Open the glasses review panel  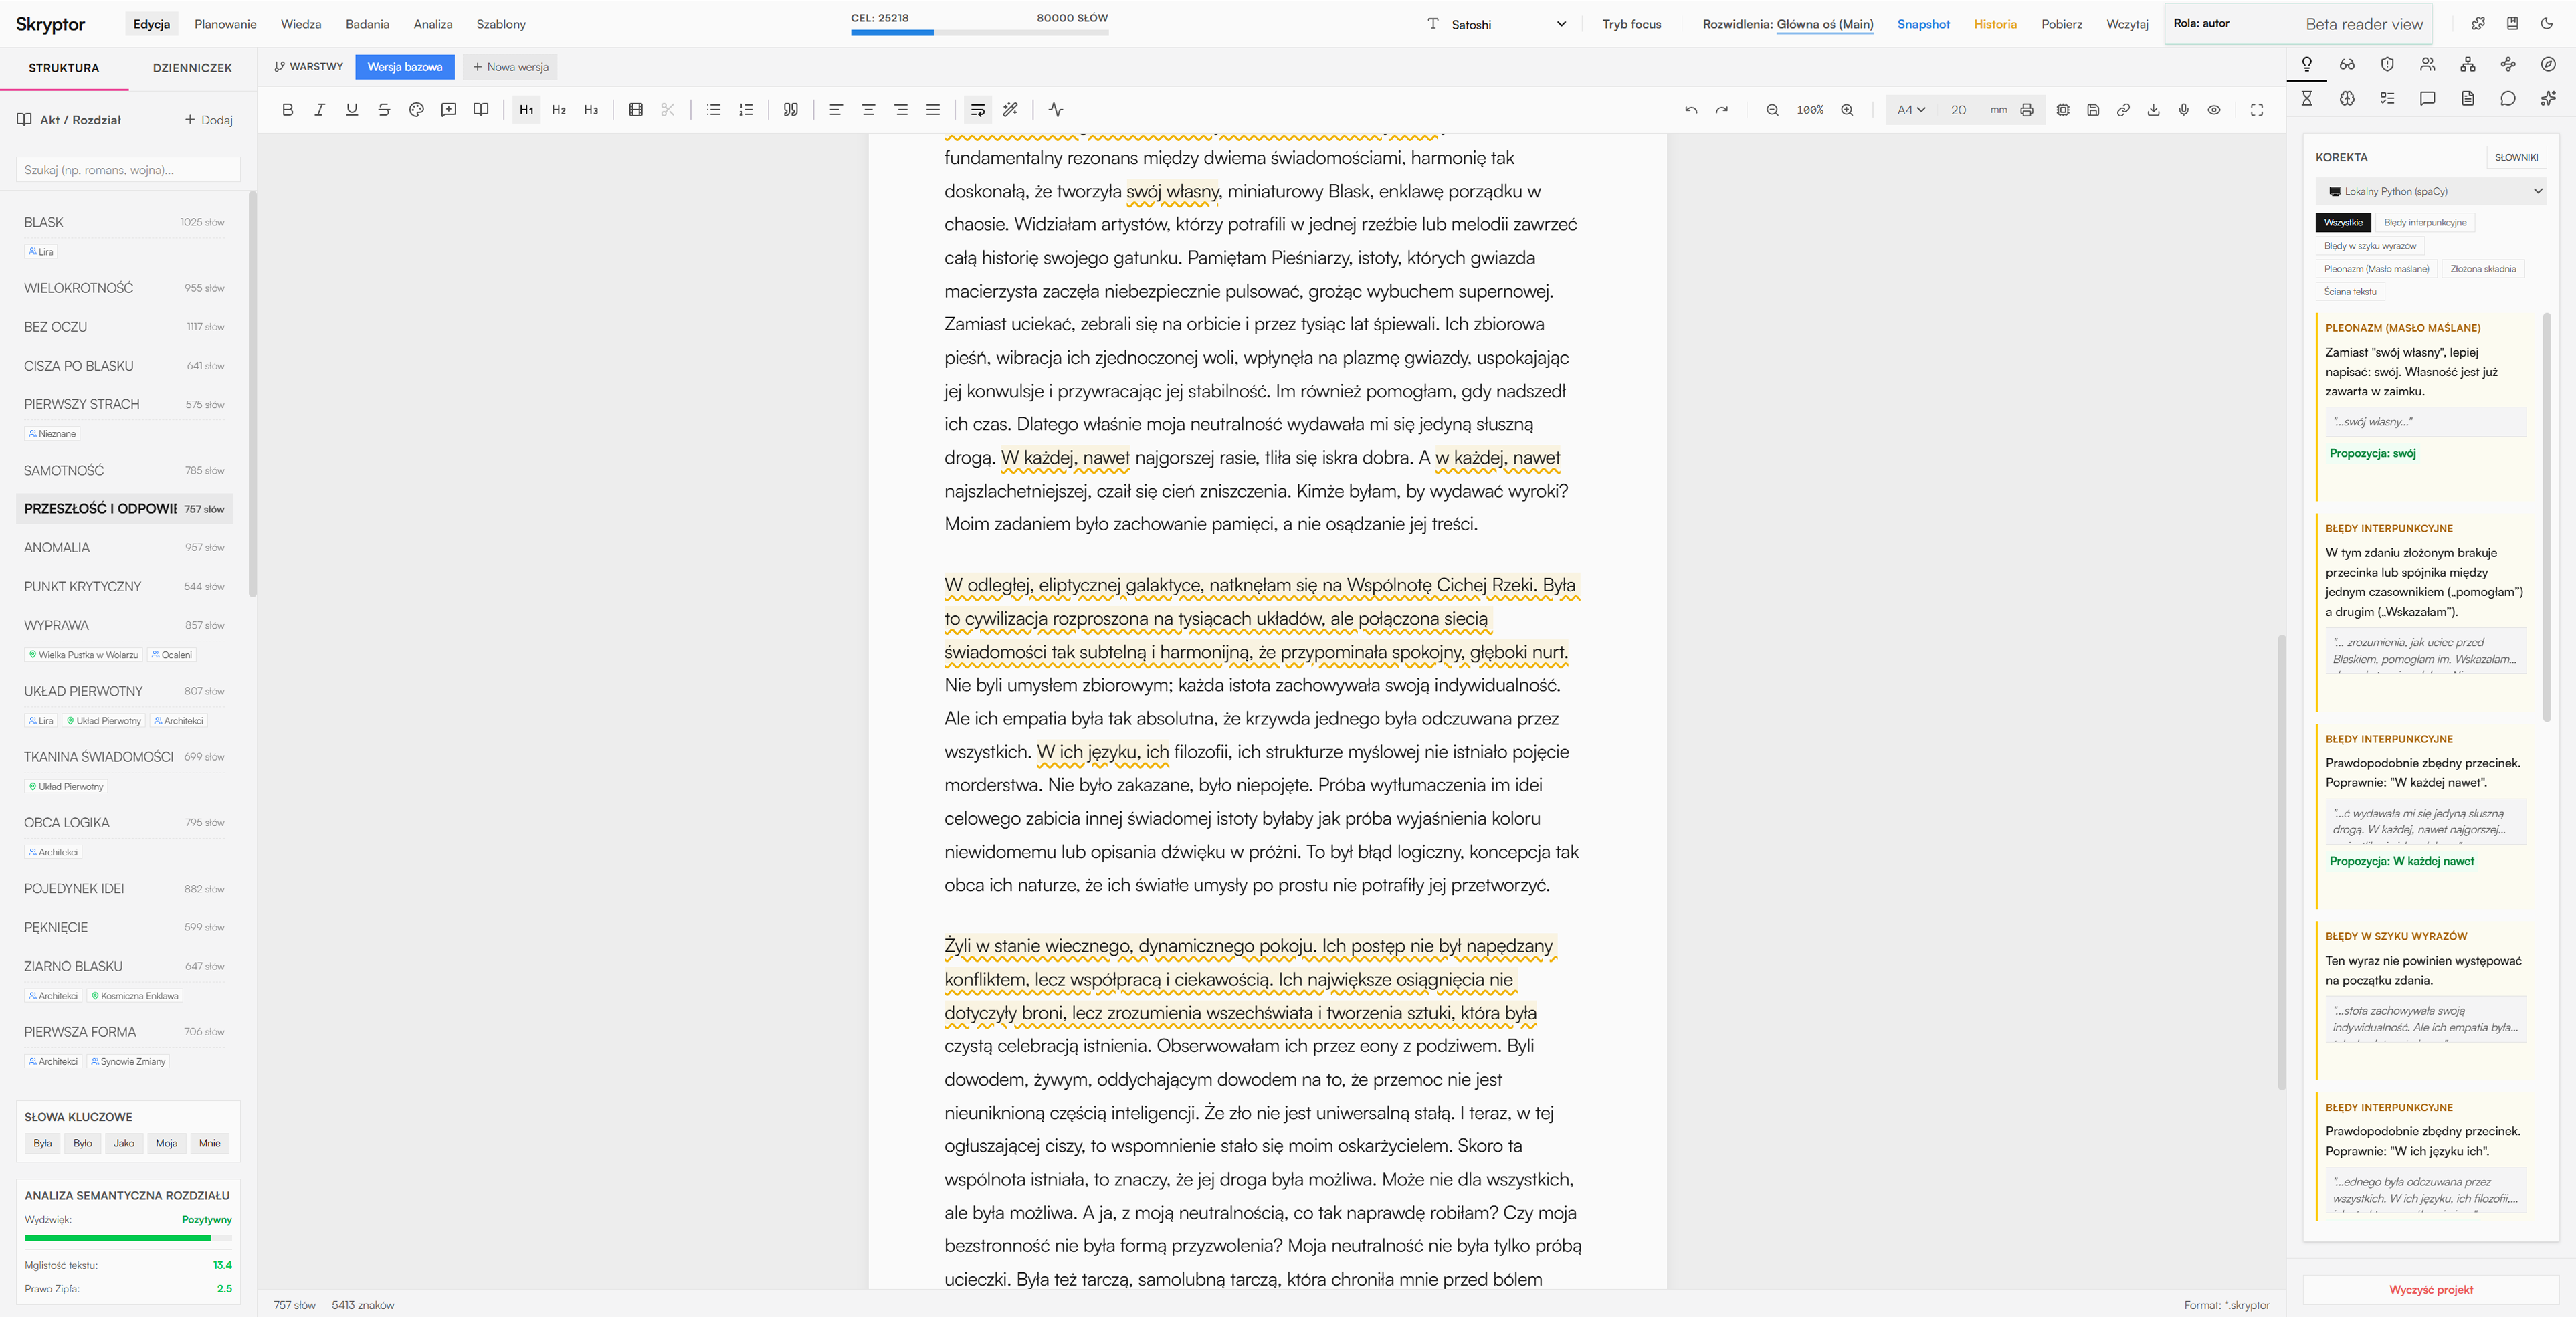2347,64
